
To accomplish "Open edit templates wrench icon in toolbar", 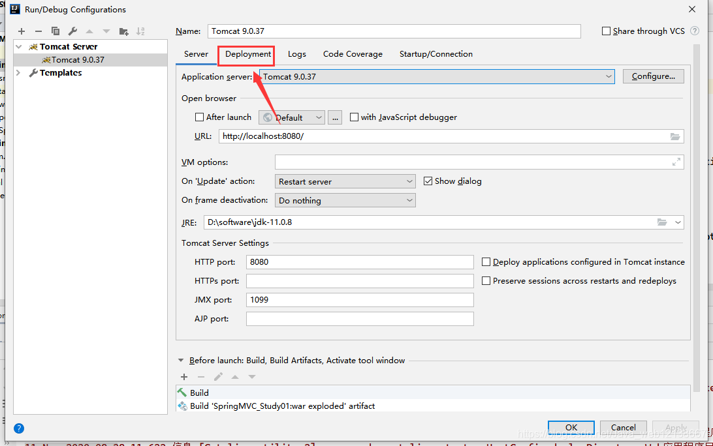I will tap(72, 31).
